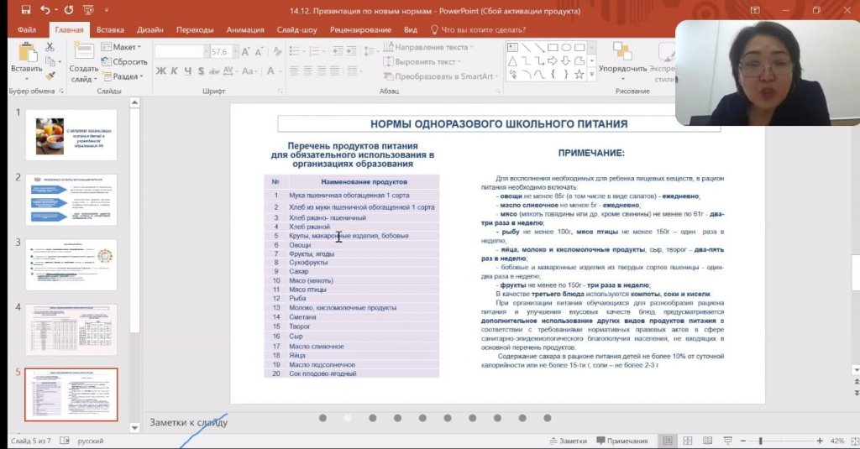
Task: Open the font color A dropdown arrow
Action: [280, 71]
